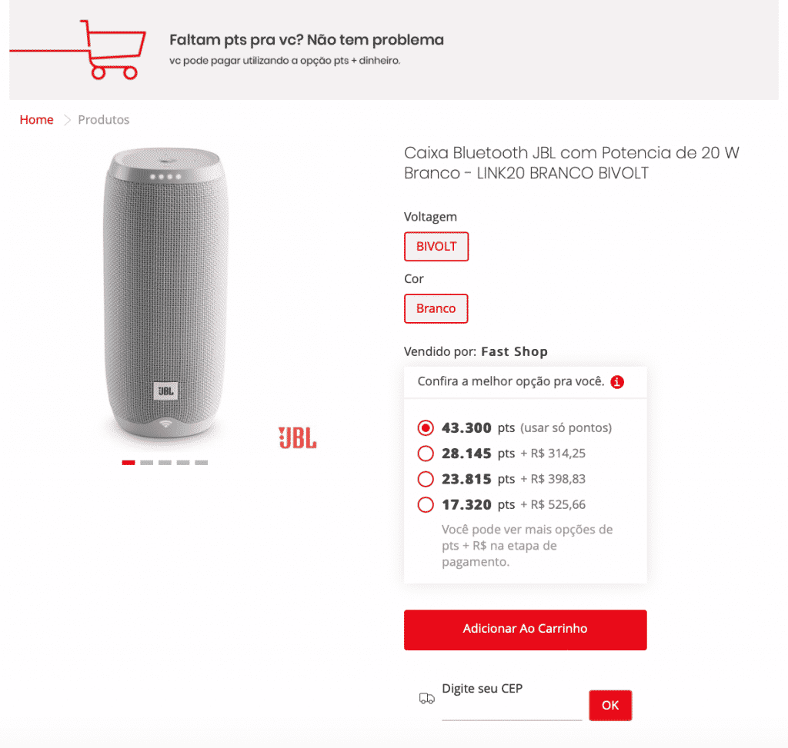Select 17.320 pts + R$ 525,66 option
The width and height of the screenshot is (788, 748).
tap(426, 505)
